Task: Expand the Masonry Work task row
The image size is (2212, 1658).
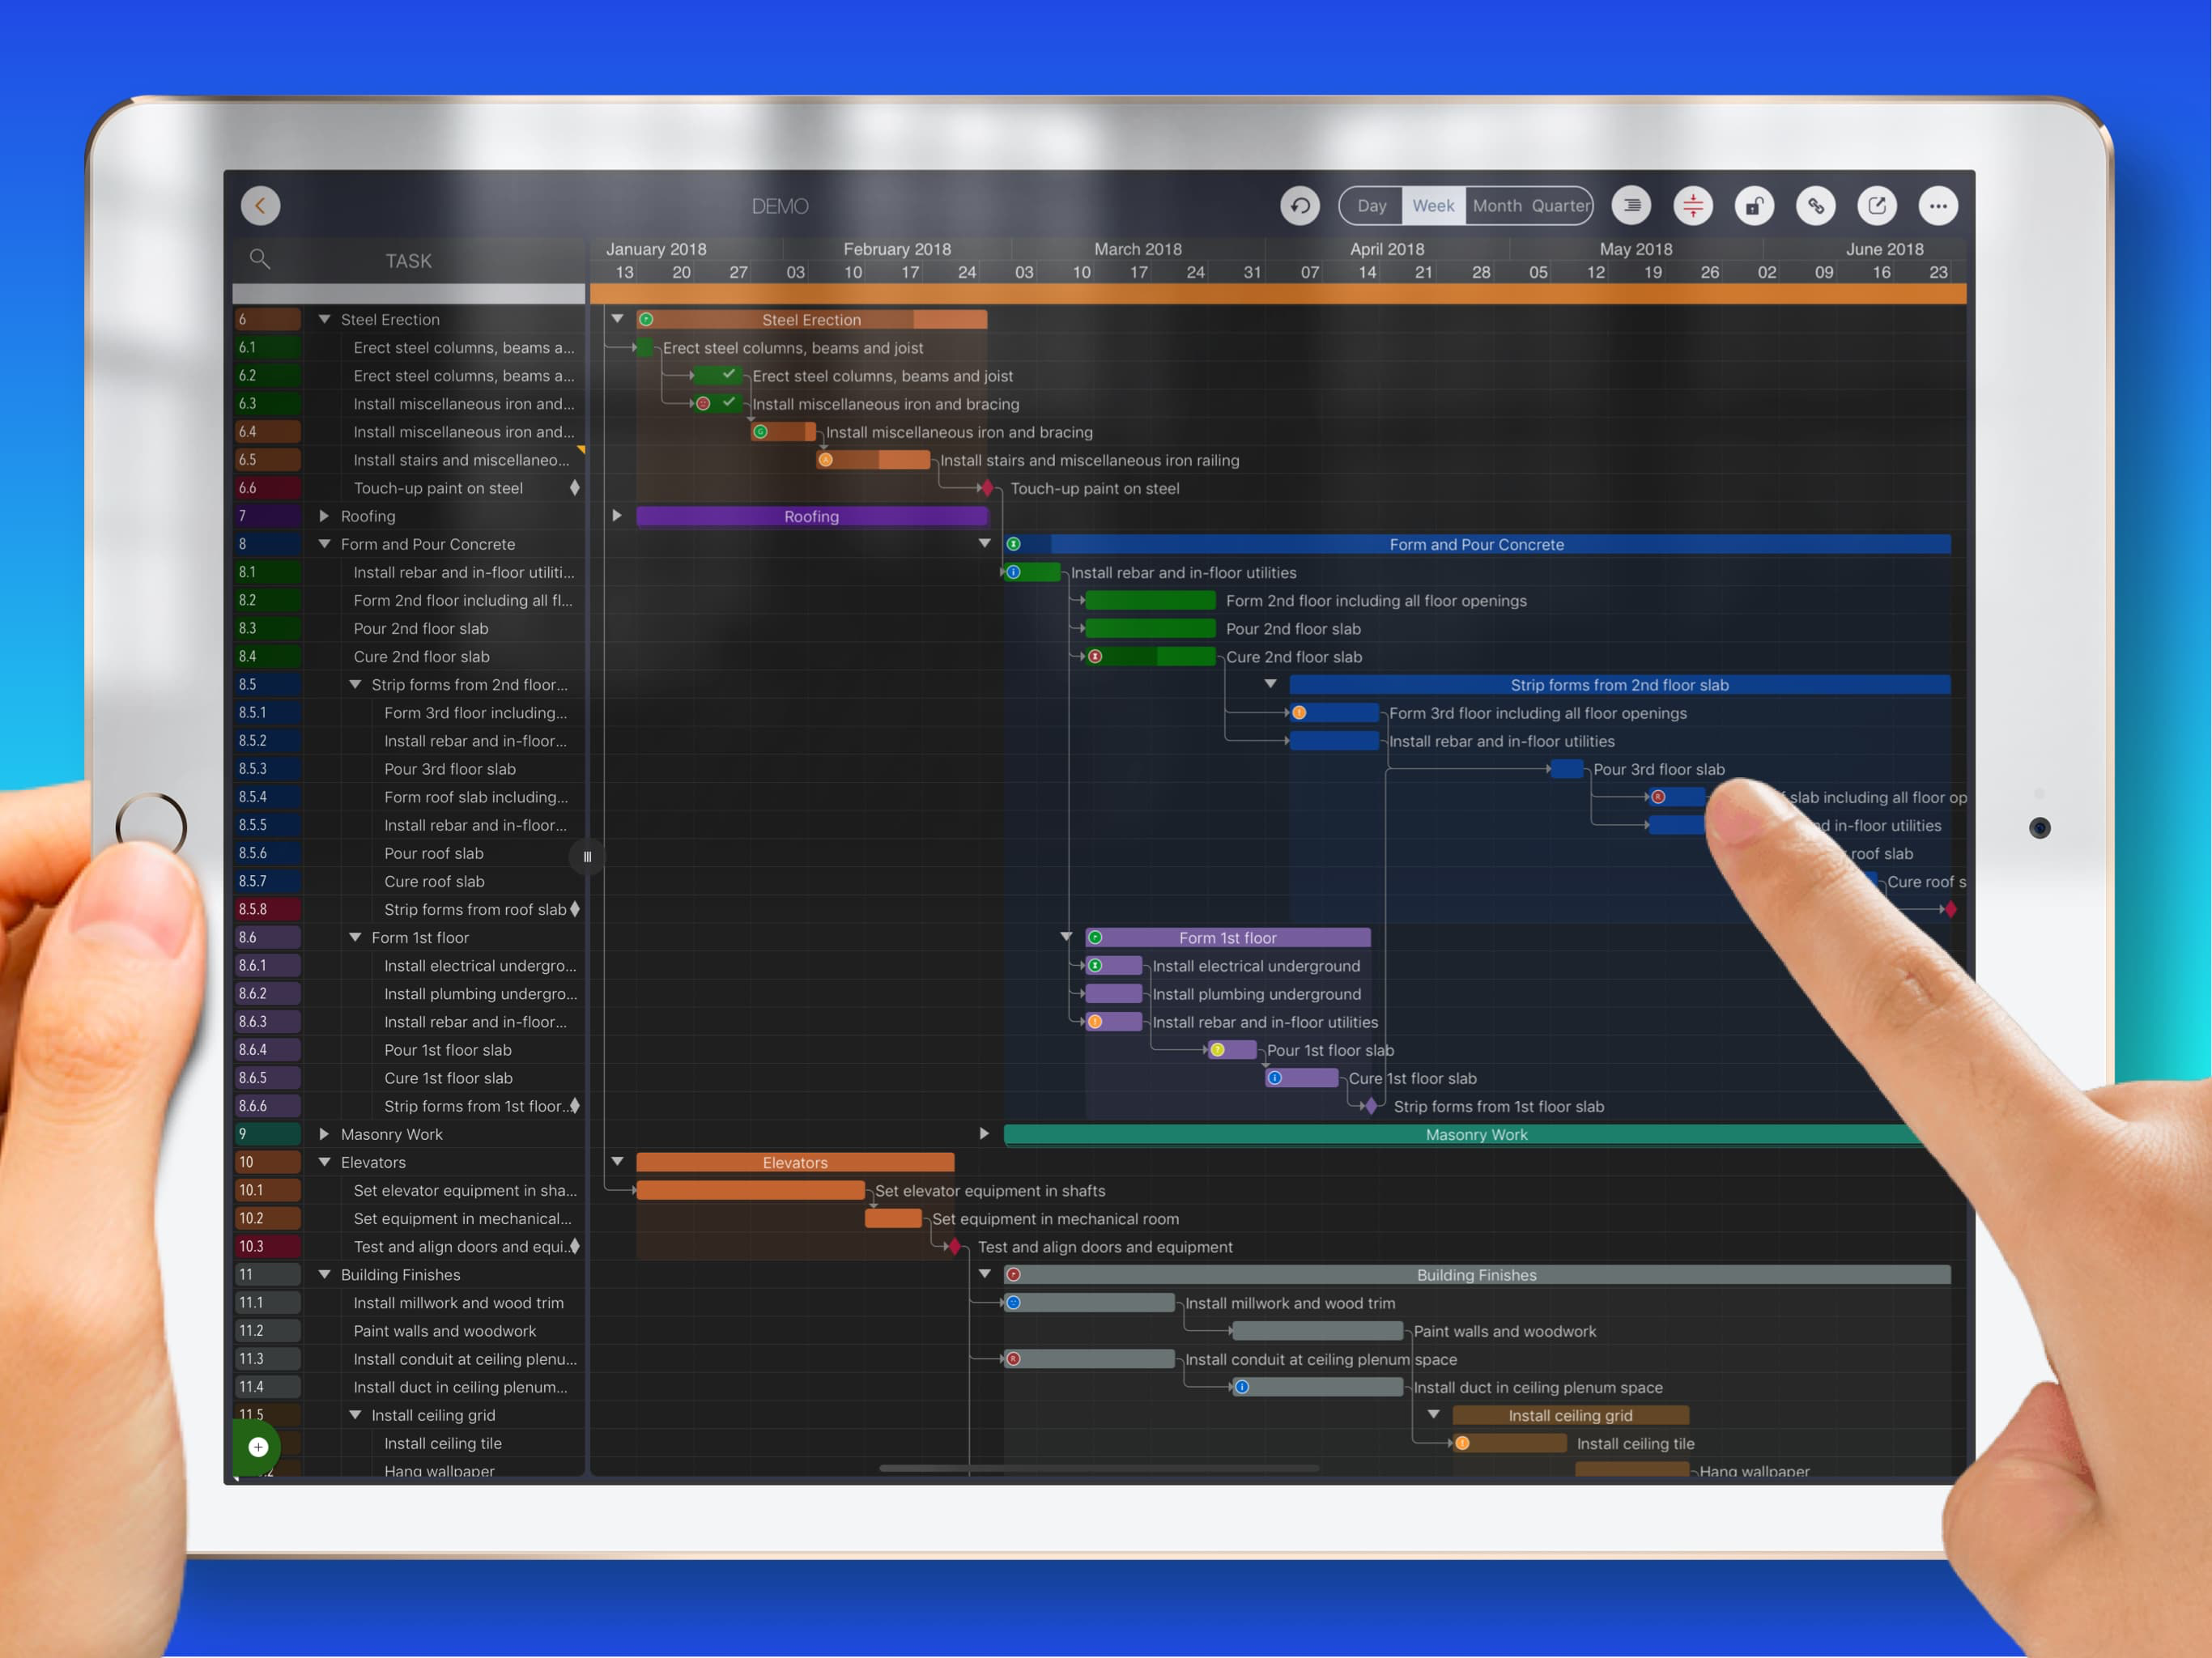Action: (324, 1134)
